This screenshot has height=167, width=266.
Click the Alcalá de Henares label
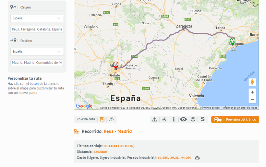click(x=130, y=67)
